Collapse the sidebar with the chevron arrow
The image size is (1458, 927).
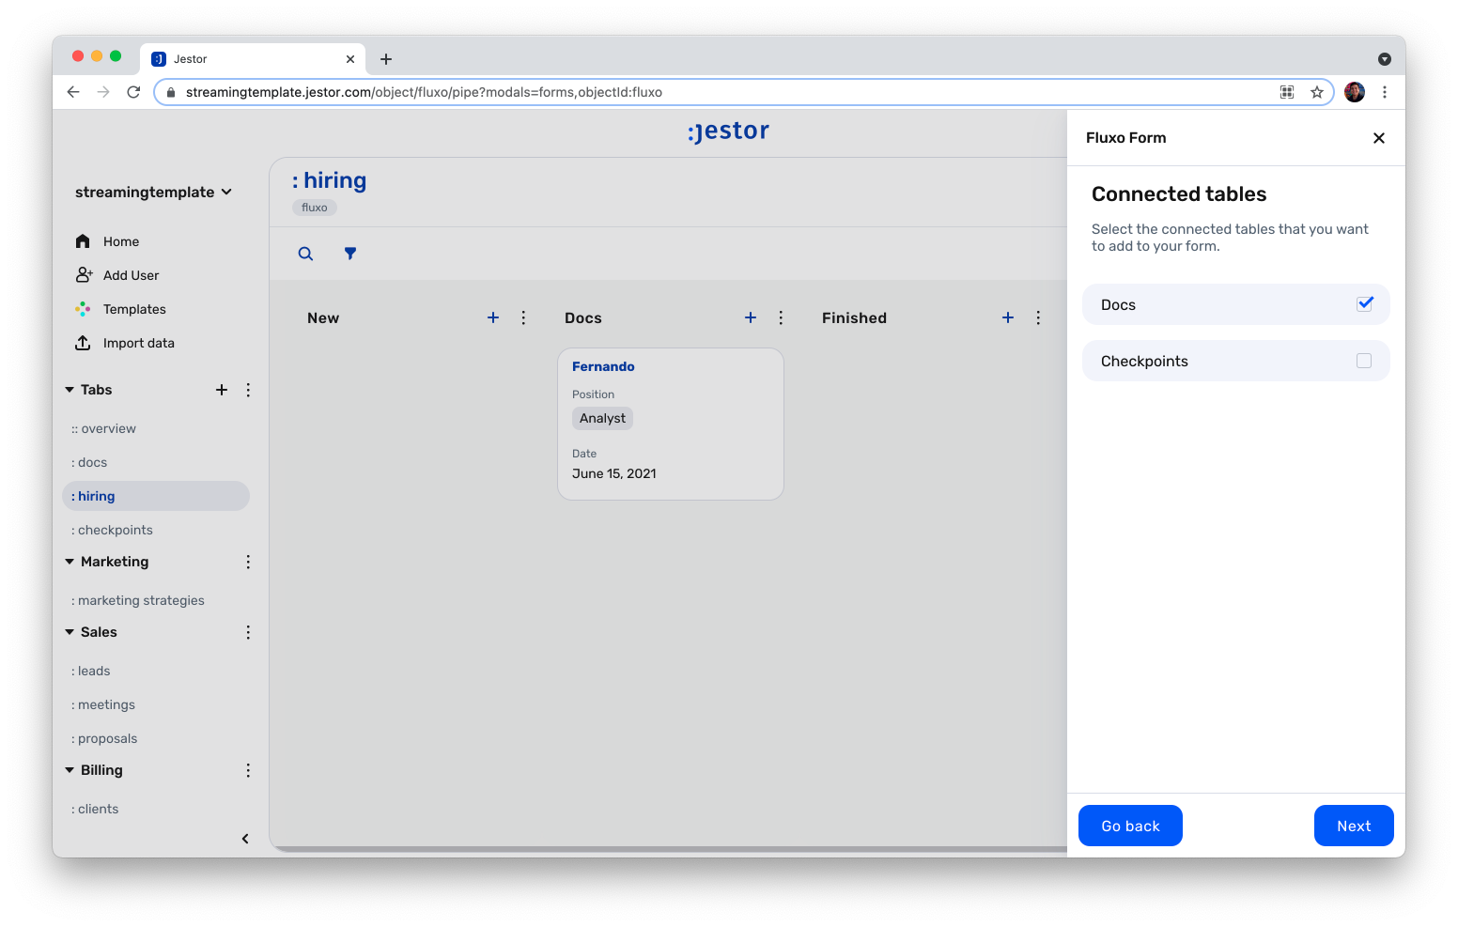coord(245,839)
